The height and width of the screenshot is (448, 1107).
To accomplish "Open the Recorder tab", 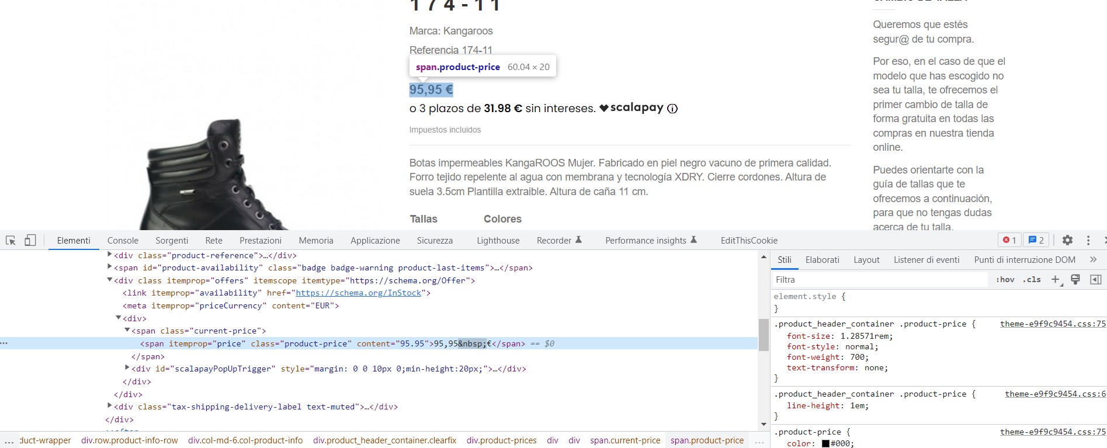I will pyautogui.click(x=559, y=241).
